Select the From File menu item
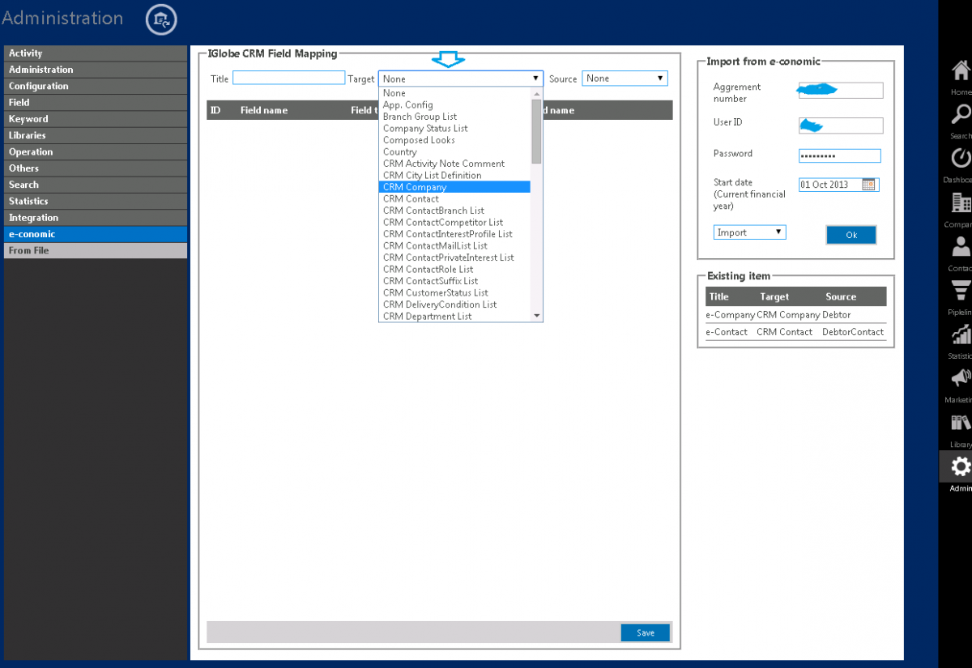 [x=96, y=251]
